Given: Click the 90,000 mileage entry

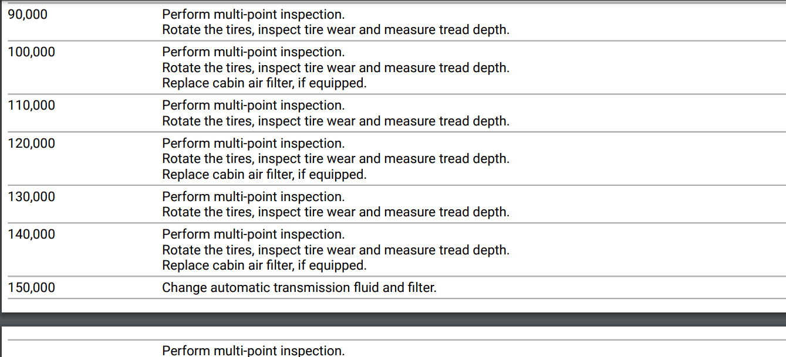Looking at the screenshot, I should 28,15.
